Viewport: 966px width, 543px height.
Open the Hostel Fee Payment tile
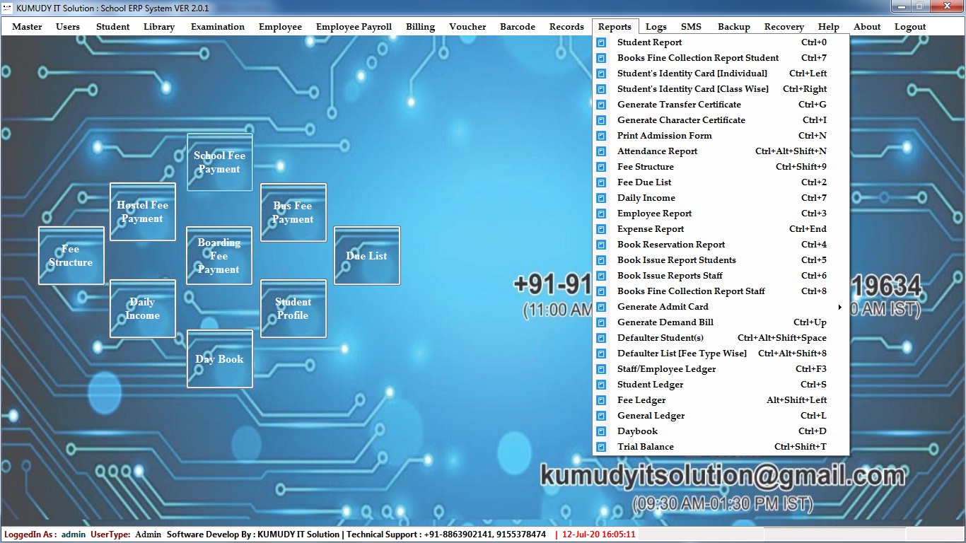[143, 212]
